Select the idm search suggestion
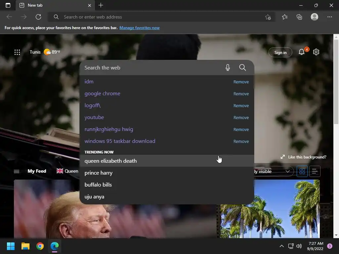The image size is (339, 254). [x=89, y=82]
